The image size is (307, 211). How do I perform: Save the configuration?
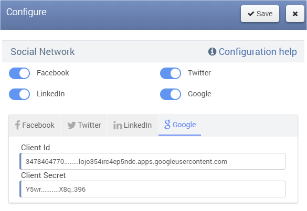point(260,14)
